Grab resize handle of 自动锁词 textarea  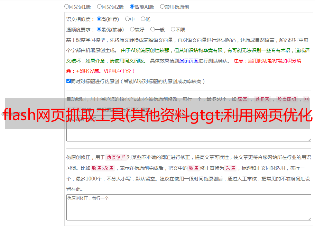(309, 139)
